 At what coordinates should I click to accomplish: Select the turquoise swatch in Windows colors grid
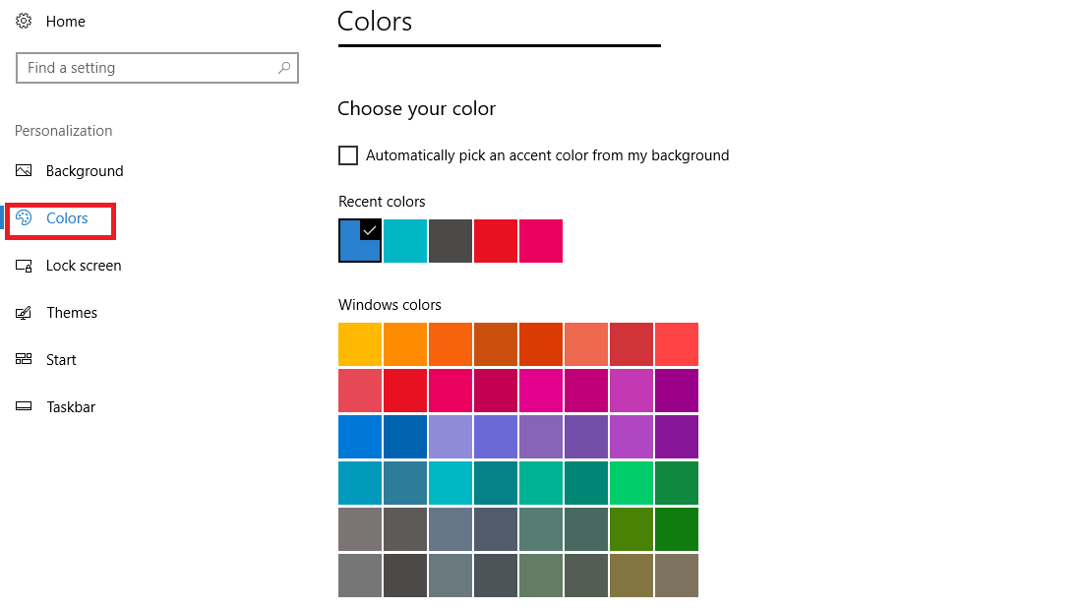[x=451, y=483]
